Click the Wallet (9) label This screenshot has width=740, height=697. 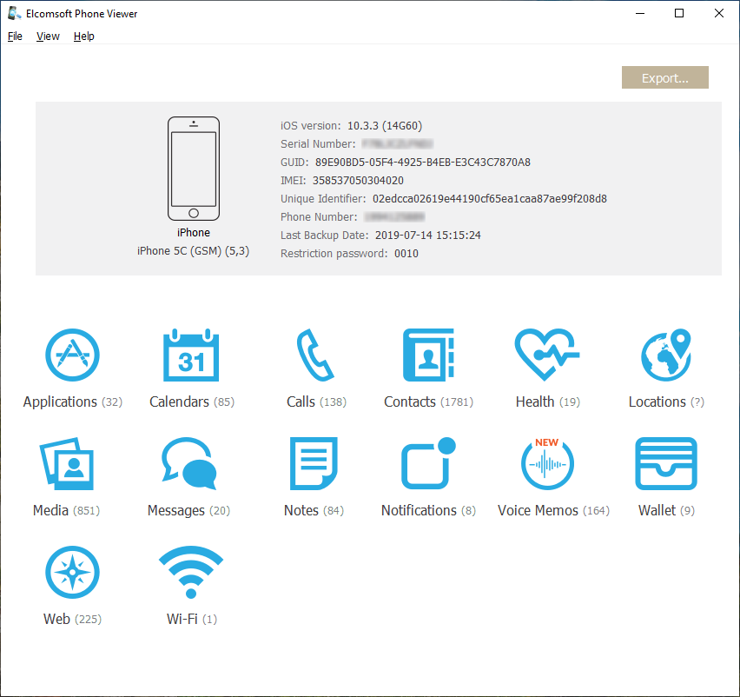(666, 510)
